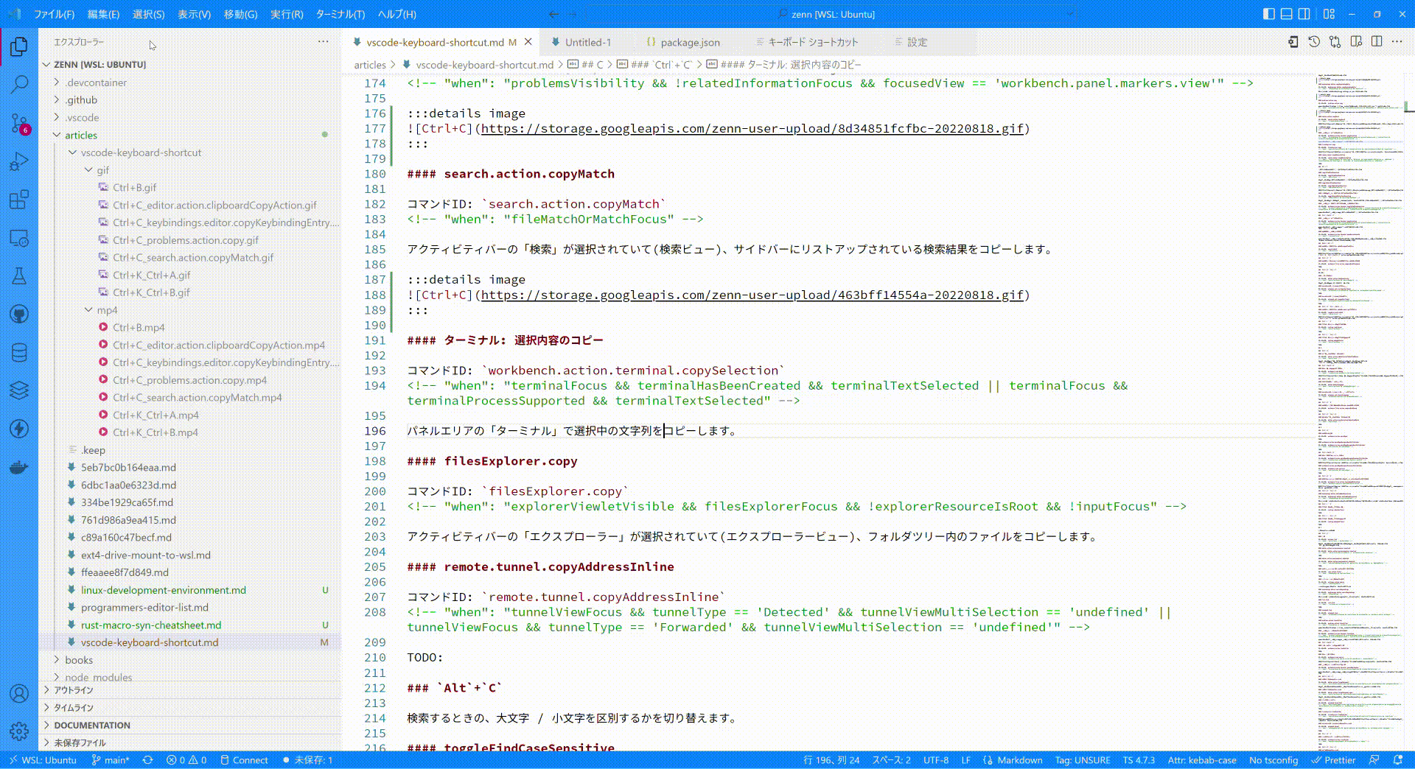This screenshot has height=769, width=1415.
Task: Open Source Control view with 6 changes
Action: click(x=19, y=123)
